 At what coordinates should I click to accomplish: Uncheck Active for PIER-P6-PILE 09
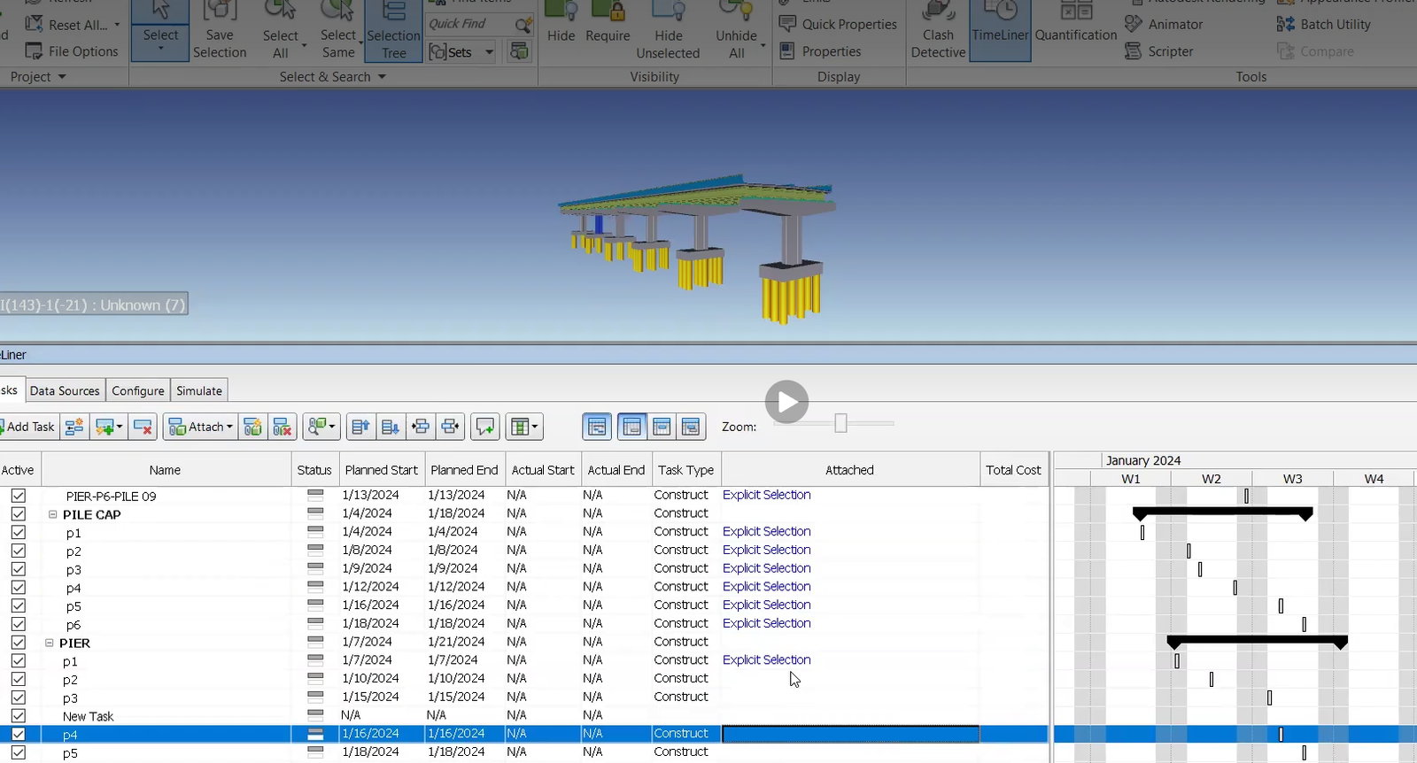(19, 496)
